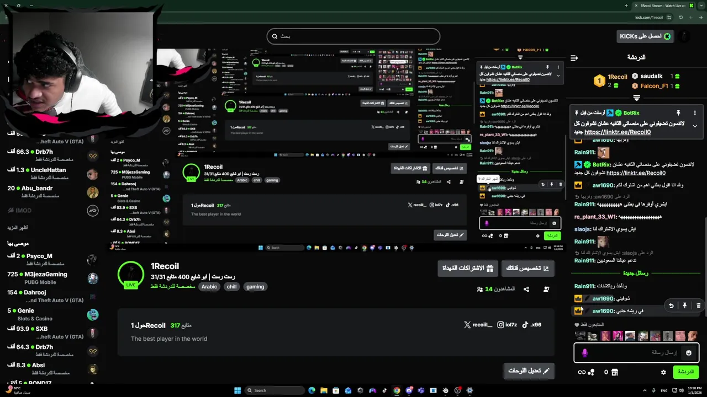Open the emoji picker in the message box
Viewport: 707px width, 397px height.
tap(688, 353)
